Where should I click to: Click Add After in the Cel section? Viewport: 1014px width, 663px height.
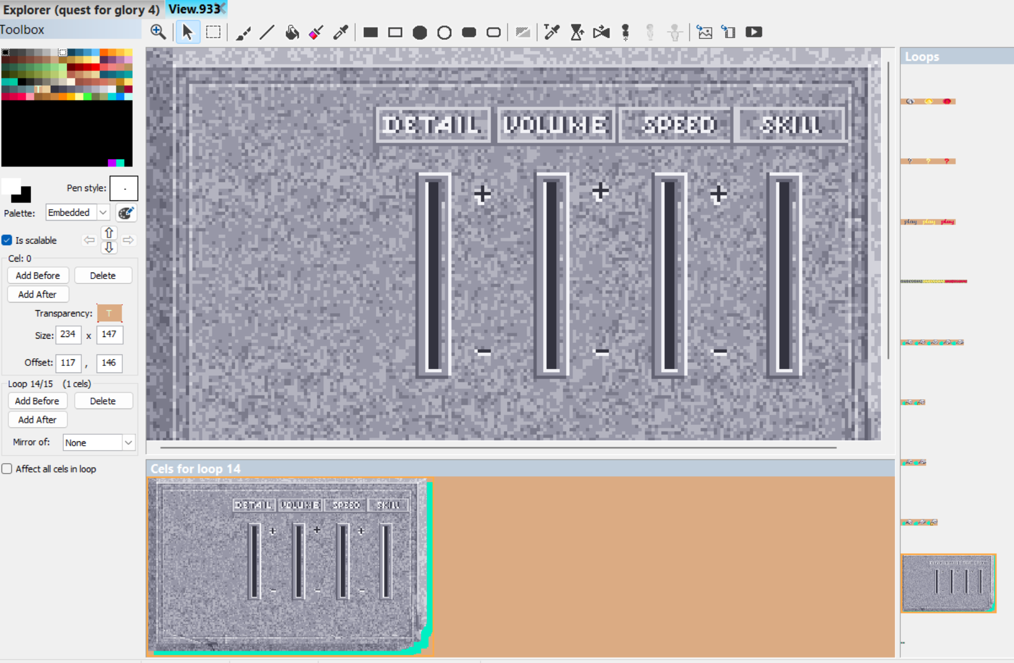tap(38, 294)
